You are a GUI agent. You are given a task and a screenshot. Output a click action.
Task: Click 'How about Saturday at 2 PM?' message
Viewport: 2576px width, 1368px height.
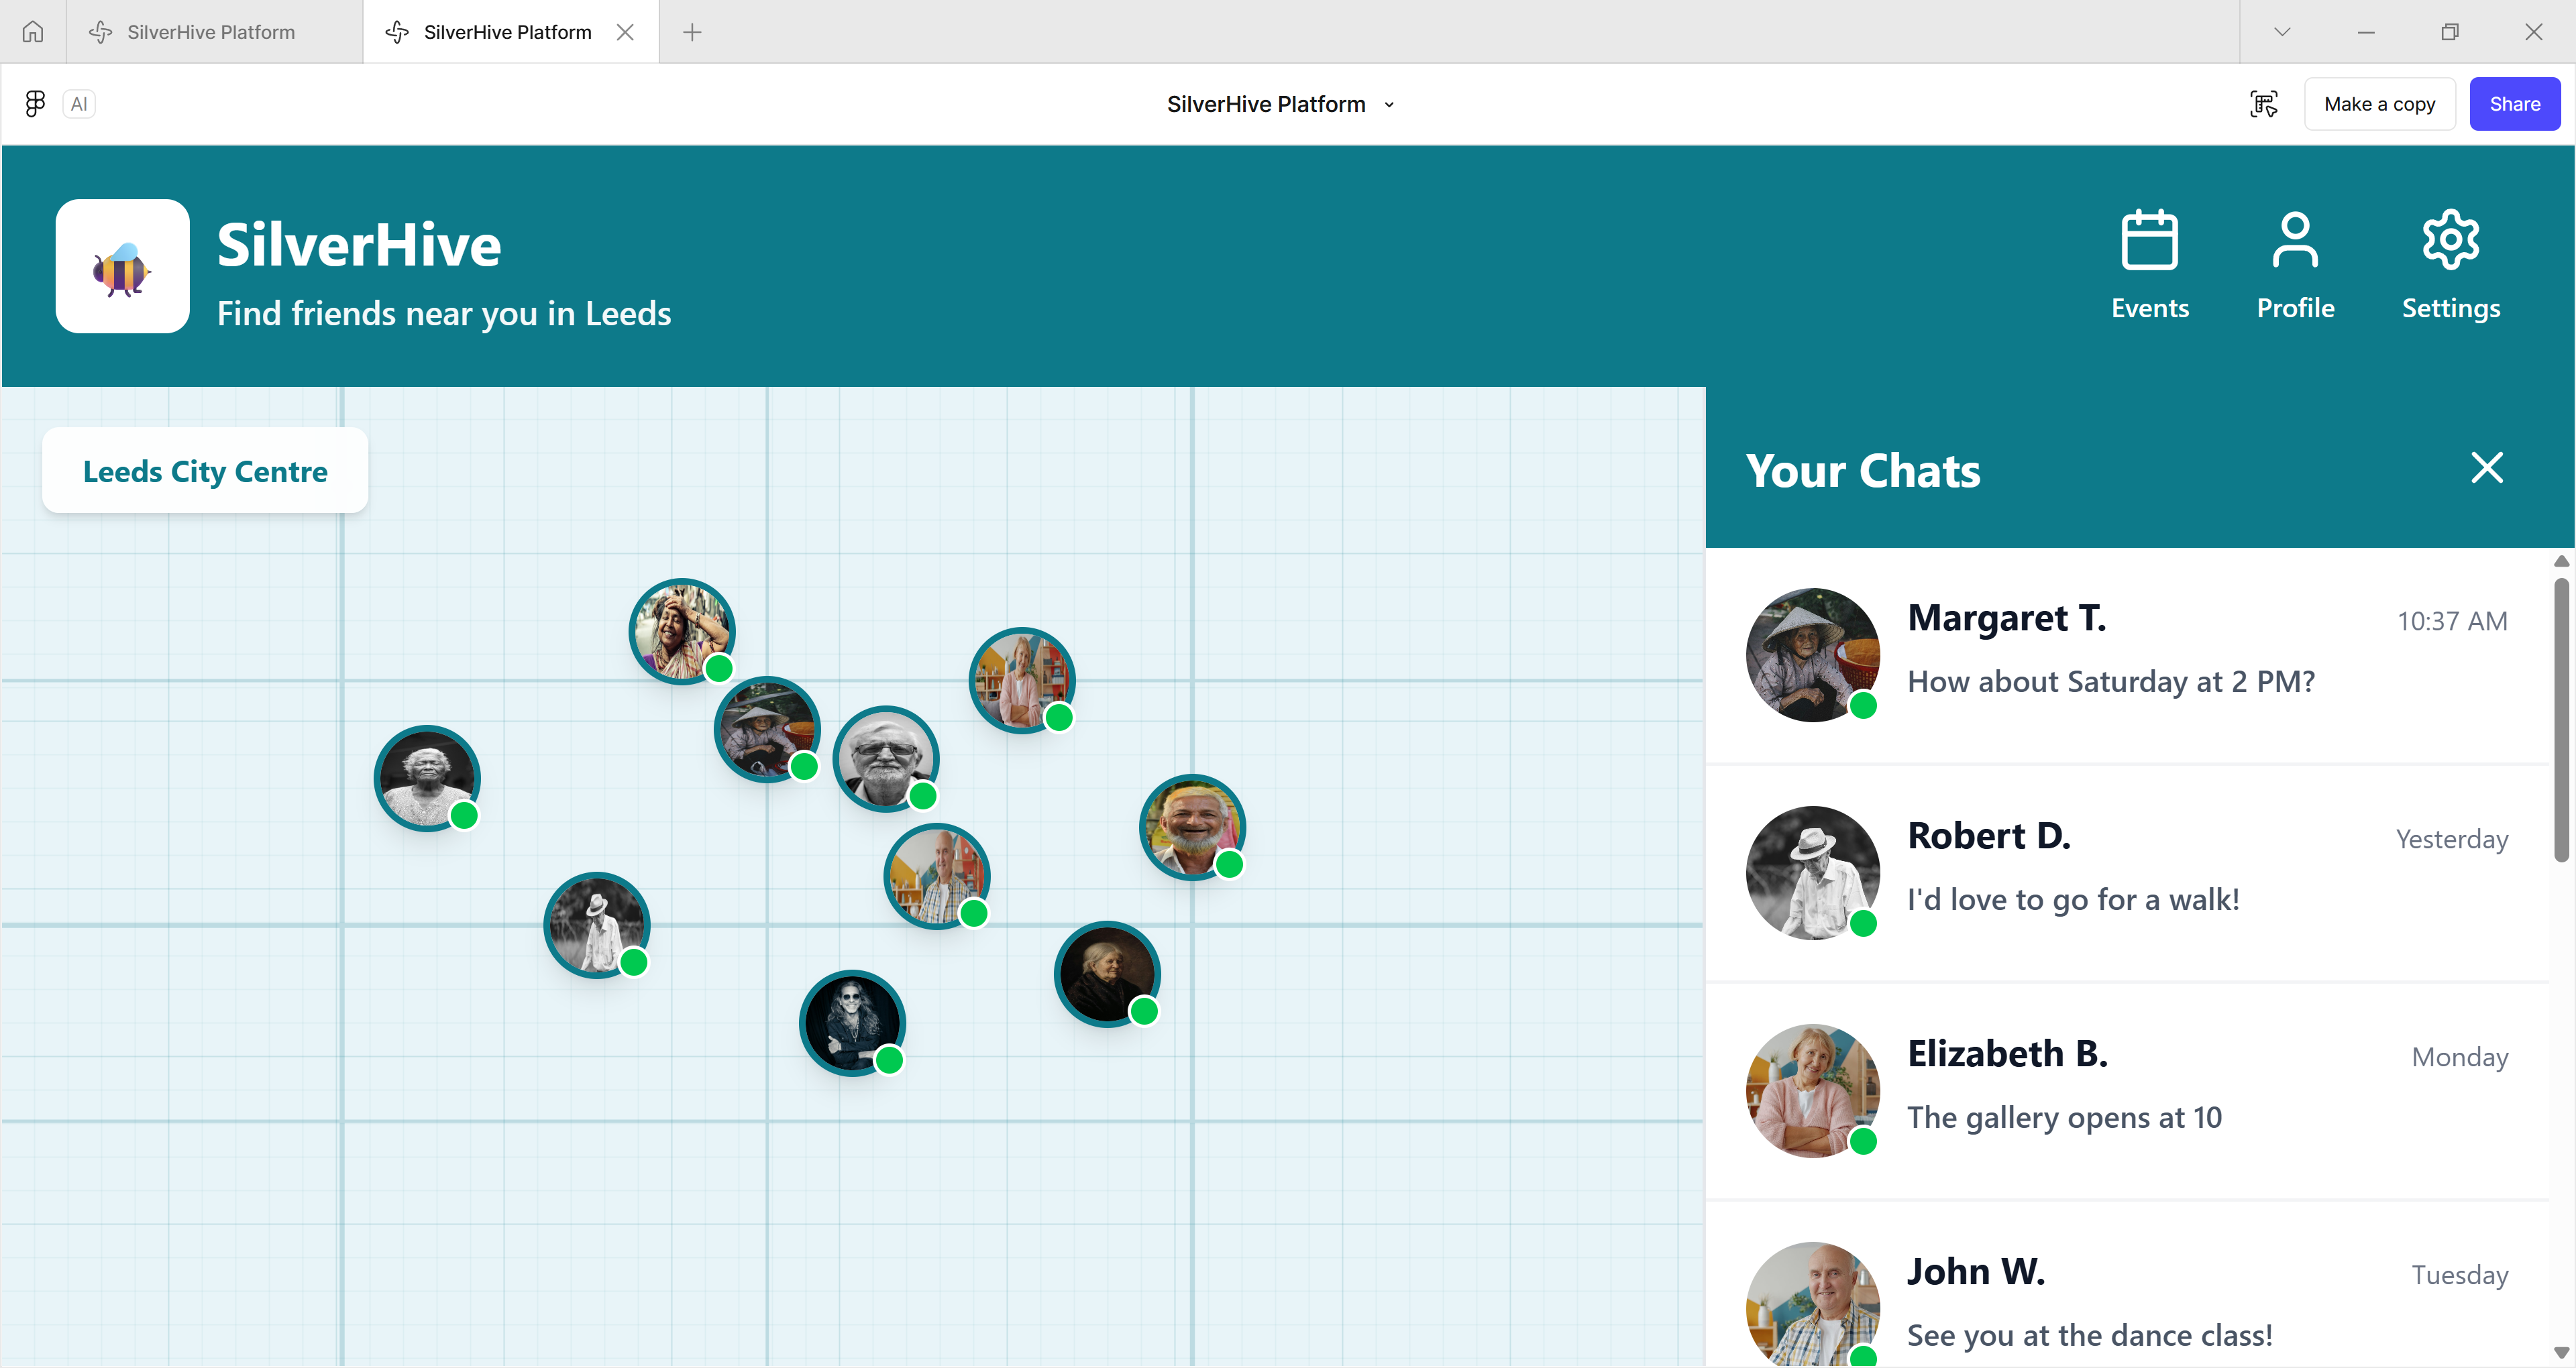2111,682
